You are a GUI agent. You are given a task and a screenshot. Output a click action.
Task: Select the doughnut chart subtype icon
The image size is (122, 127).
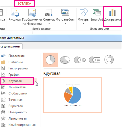[109, 60]
